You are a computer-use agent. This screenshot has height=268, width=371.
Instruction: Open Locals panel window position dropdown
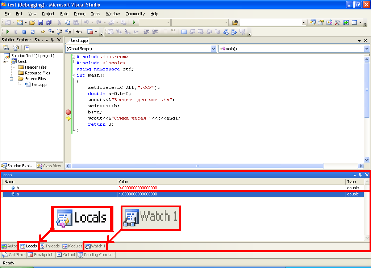pyautogui.click(x=354, y=175)
